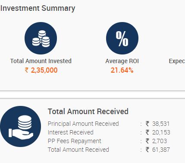
Task: Click the ₹ 20,153 interest value
Action: (x=158, y=132)
